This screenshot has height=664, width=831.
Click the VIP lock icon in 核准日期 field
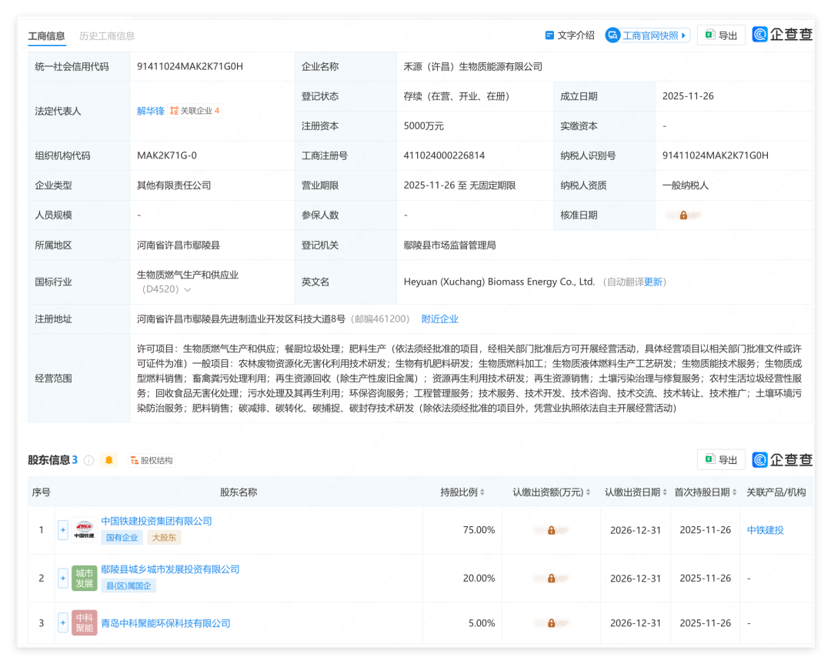tap(683, 215)
